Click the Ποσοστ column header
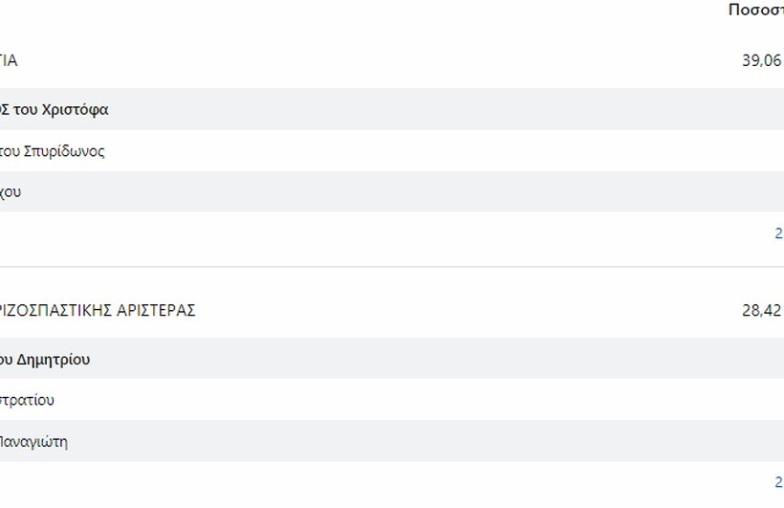Image resolution: width=784 pixels, height=508 pixels. click(755, 11)
